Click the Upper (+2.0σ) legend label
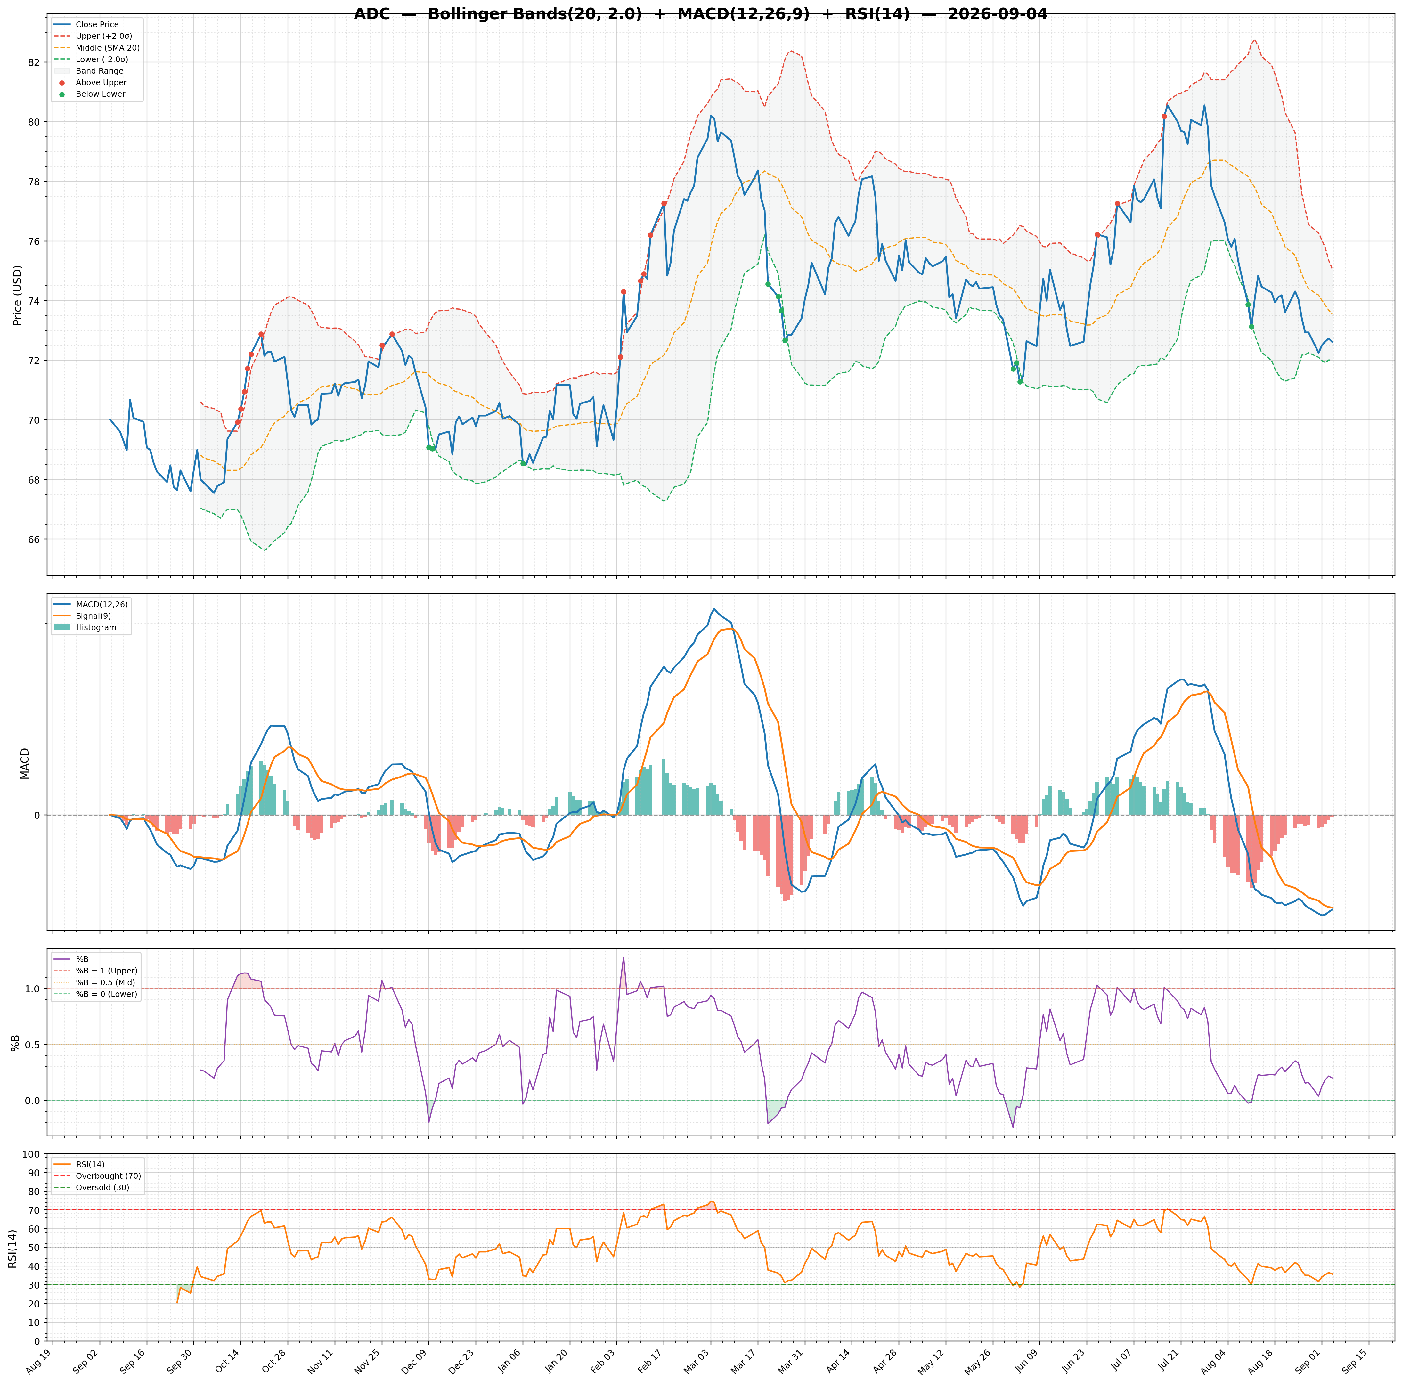 104,36
